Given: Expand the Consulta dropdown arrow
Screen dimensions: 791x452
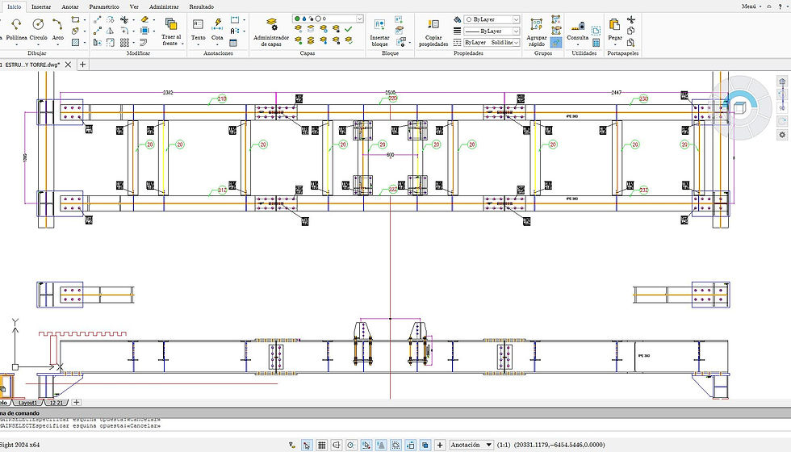Looking at the screenshot, I should point(578,44).
